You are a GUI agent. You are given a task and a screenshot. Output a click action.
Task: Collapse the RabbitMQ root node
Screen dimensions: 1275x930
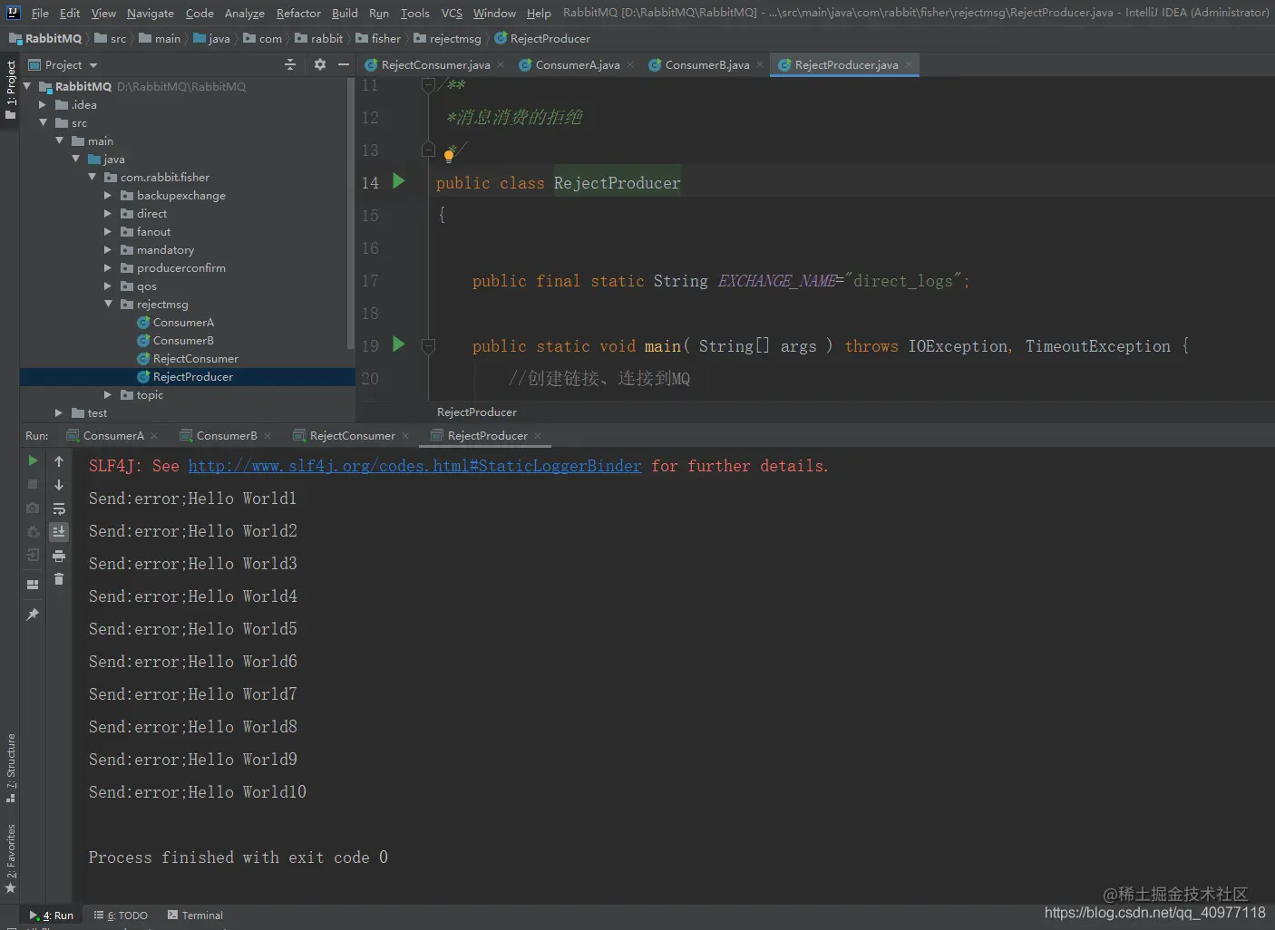point(27,86)
